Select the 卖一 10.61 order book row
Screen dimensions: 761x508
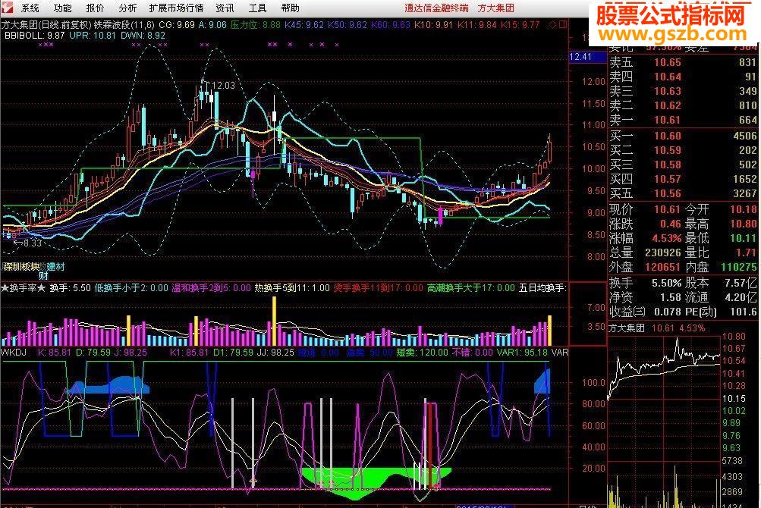pos(683,120)
